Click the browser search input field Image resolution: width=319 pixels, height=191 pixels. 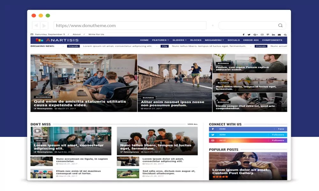click(x=252, y=25)
